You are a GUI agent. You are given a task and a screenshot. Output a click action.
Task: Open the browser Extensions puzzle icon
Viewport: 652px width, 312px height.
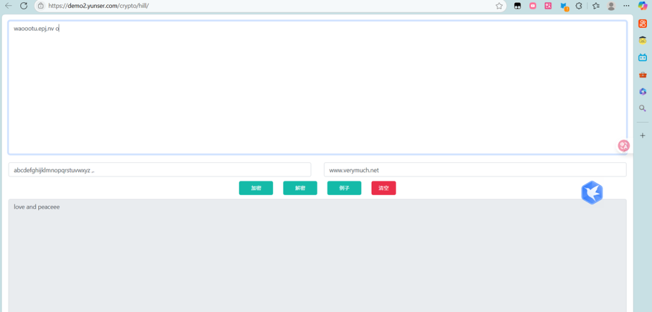click(x=579, y=6)
